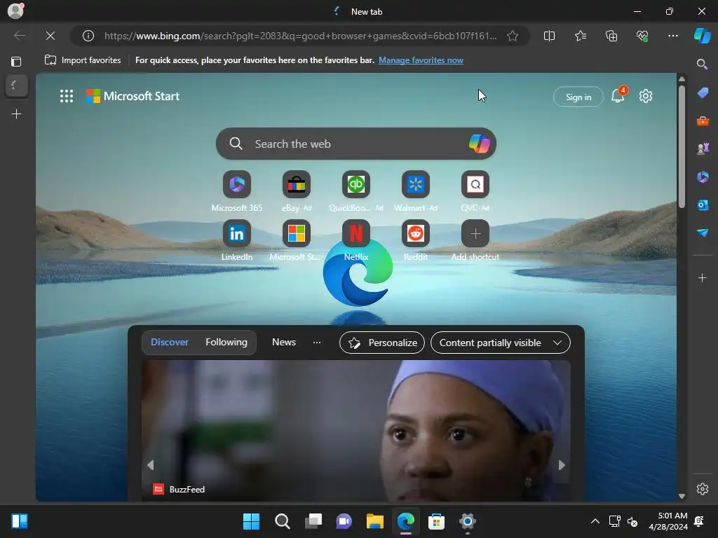718x538 pixels.
Task: Open Collections icon in toolbar
Action: pos(611,36)
